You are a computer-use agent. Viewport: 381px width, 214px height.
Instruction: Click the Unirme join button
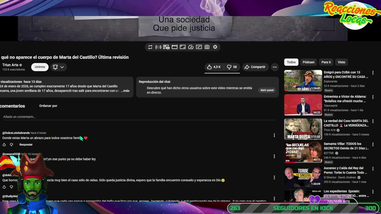pos(40,67)
